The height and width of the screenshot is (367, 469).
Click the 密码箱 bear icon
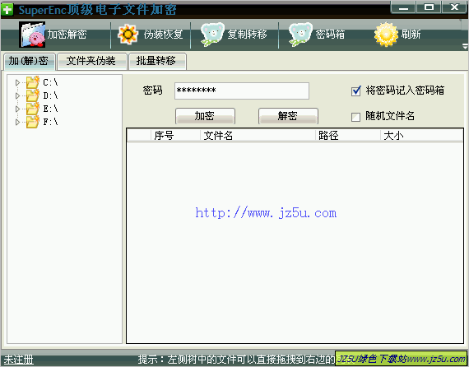coord(300,35)
